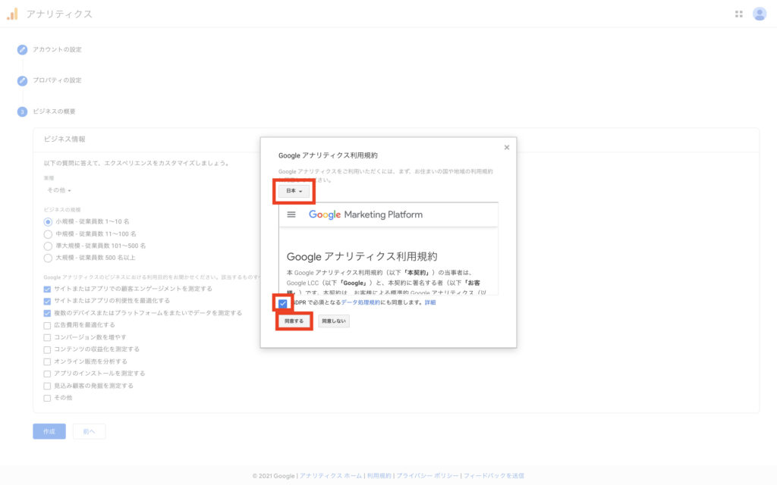Viewport: 777px width, 485px height.
Task: Open the Google apps grid icon
Action: [x=739, y=14]
